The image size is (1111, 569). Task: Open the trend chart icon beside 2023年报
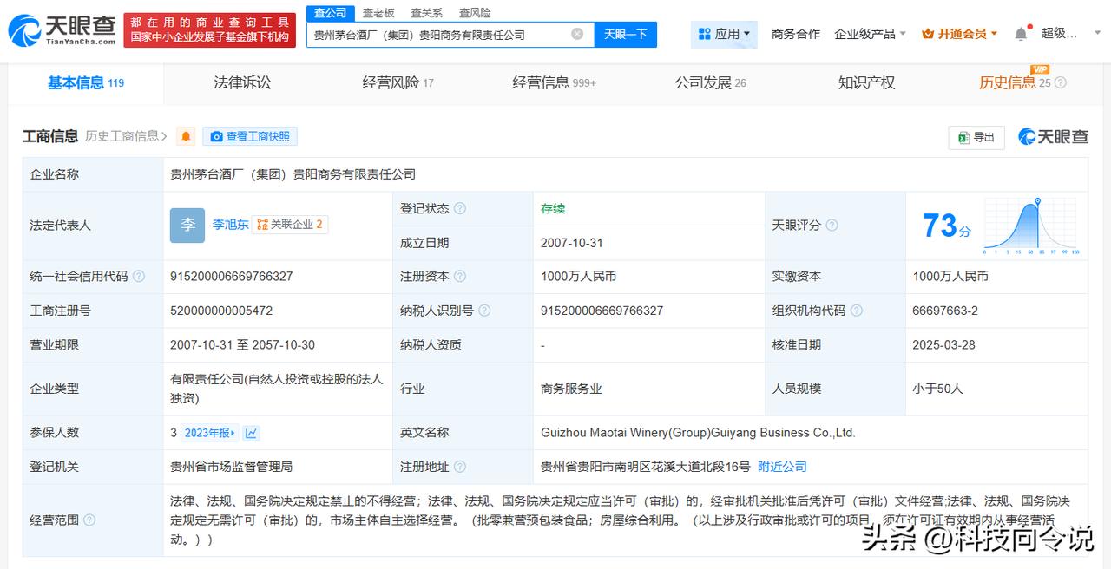[x=251, y=433]
